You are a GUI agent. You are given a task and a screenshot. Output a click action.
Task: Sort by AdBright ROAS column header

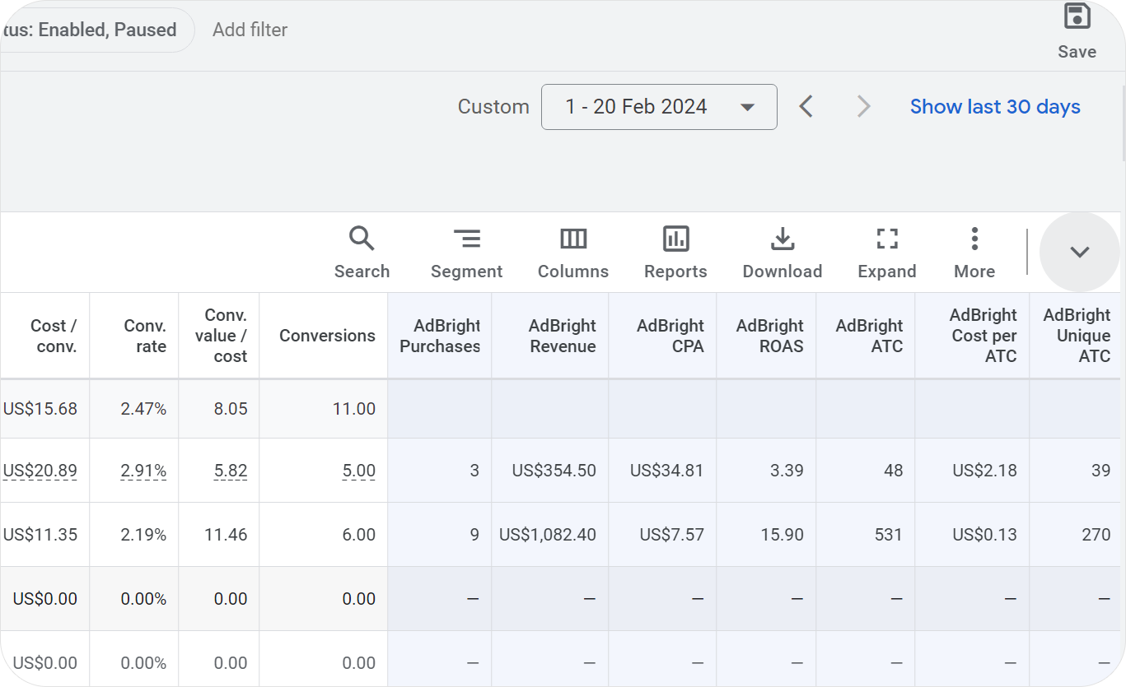click(769, 336)
